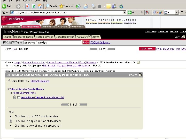Screen dimensions: 186x139
Task: Check the Sonny Bono Copyright Term Extension Act box
Action: coord(19,97)
